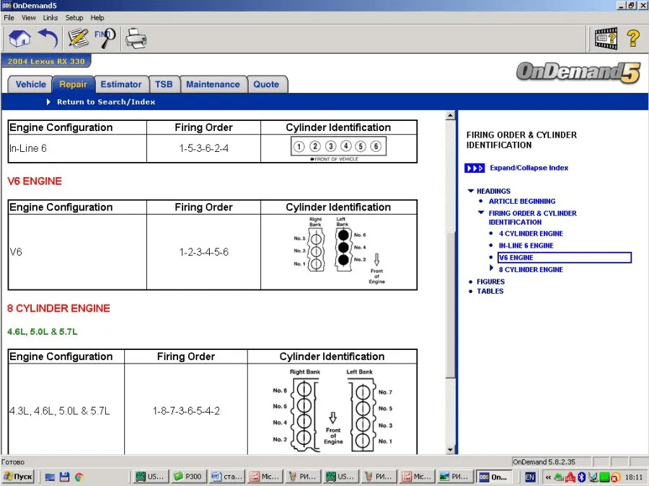Show hidden tray icons chevron
The image size is (649, 486).
point(548,477)
